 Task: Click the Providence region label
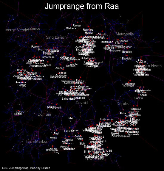click(95, 159)
